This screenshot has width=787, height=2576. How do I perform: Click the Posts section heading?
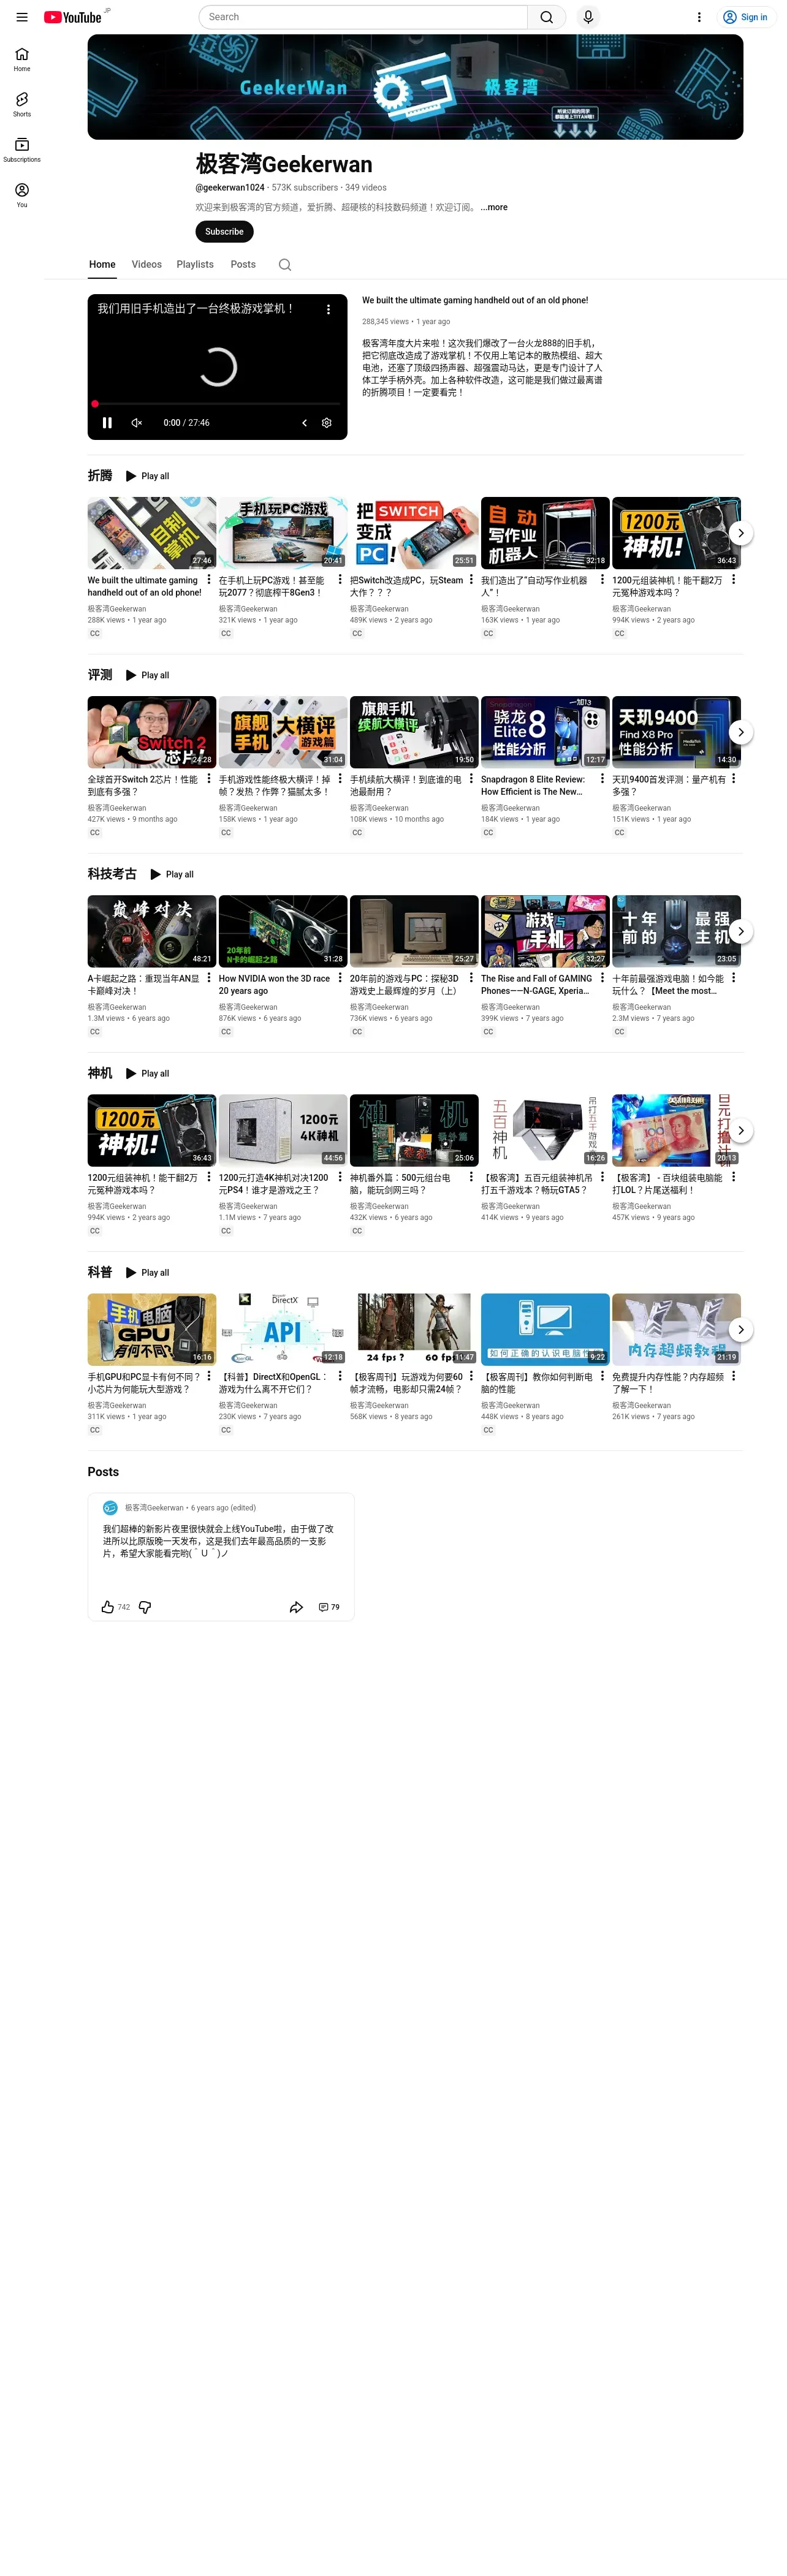pyautogui.click(x=103, y=1472)
